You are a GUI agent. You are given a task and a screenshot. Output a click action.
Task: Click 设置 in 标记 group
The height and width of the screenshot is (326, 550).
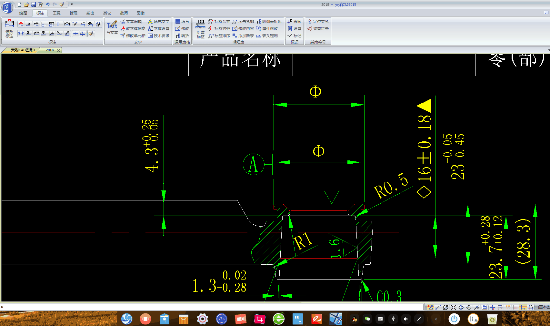[x=294, y=29]
